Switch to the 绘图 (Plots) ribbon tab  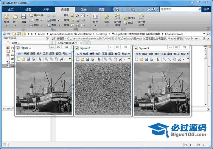point(28,10)
